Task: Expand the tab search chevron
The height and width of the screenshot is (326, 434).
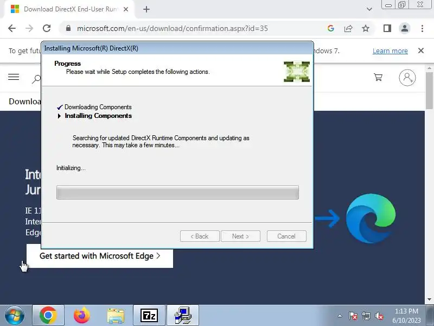Action: [x=369, y=9]
